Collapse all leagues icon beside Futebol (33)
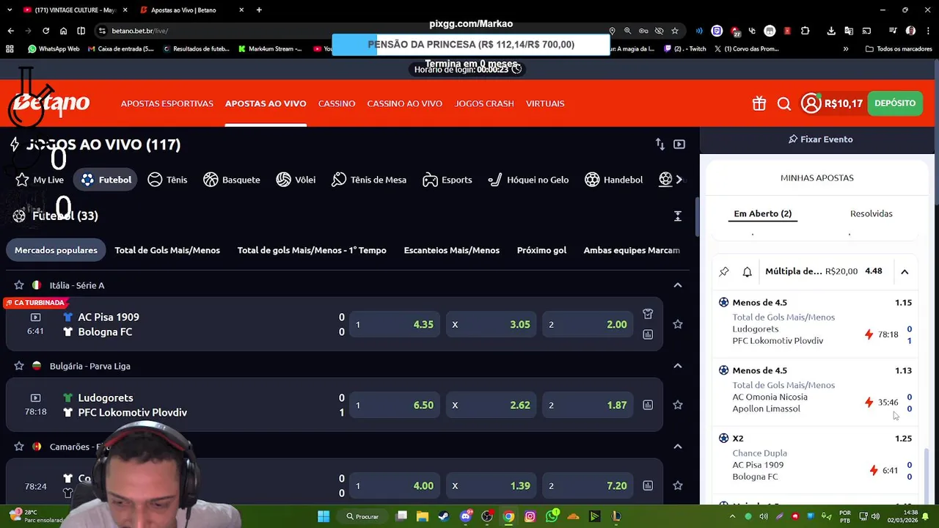The width and height of the screenshot is (939, 528). [678, 216]
